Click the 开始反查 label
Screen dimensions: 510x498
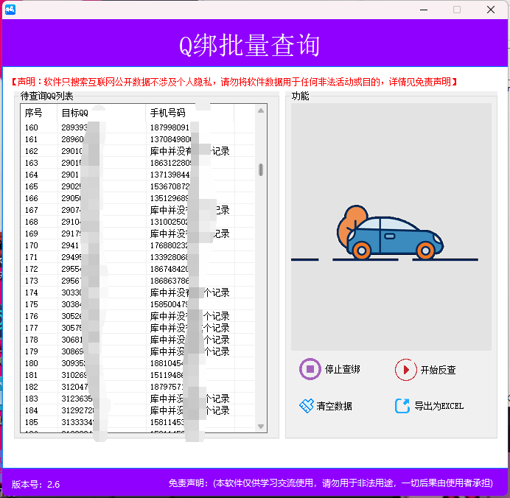[438, 370]
